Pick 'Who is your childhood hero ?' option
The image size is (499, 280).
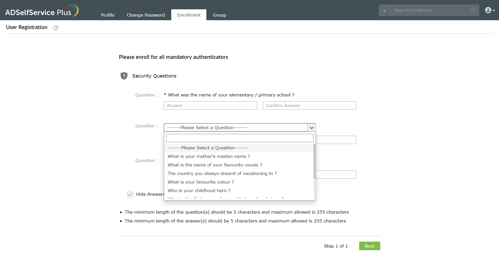tap(199, 191)
